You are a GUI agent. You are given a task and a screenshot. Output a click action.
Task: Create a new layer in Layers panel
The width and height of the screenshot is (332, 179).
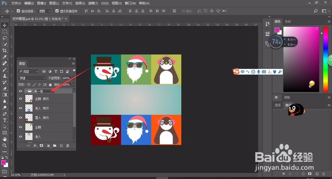click(x=61, y=146)
